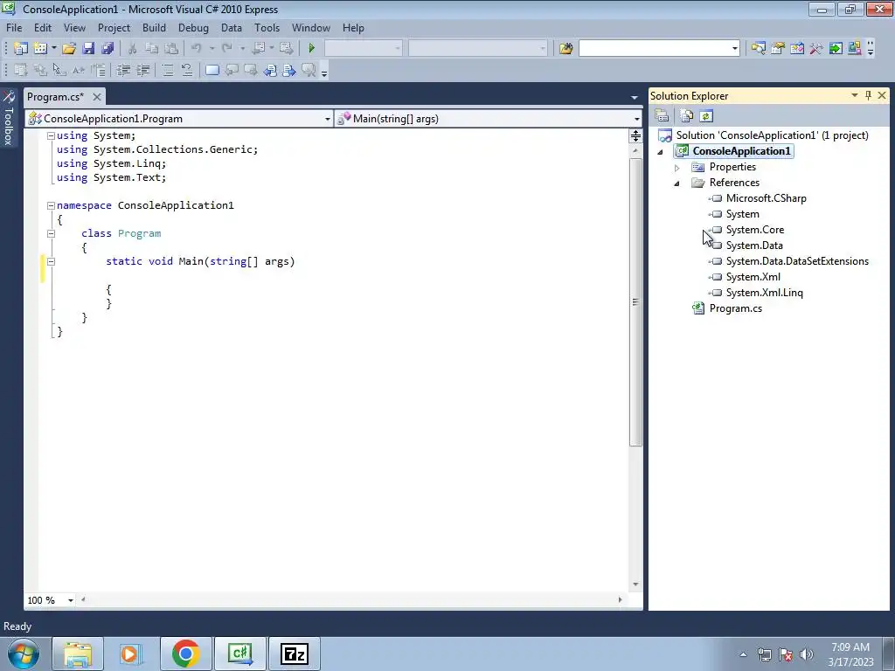The image size is (895, 671).
Task: Open the Edit menu
Action: click(43, 27)
